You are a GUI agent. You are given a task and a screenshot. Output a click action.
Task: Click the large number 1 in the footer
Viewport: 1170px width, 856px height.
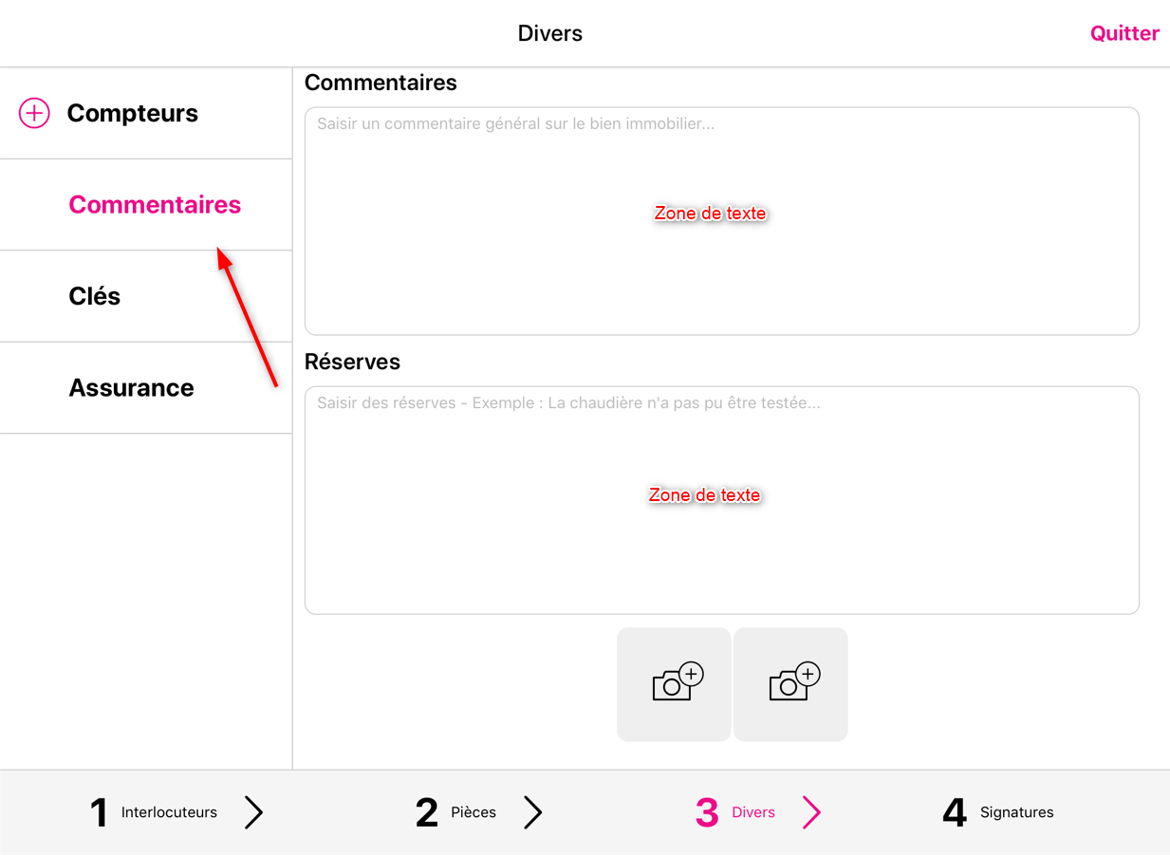pyautogui.click(x=99, y=812)
